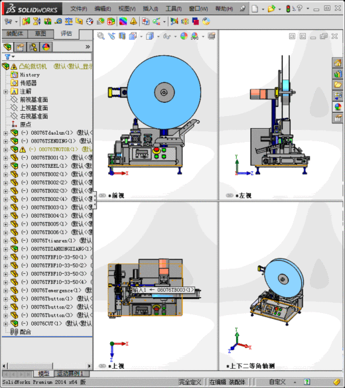Open 视图(V) menu
Image resolution: width=345 pixels, height=388 pixels.
127,9
